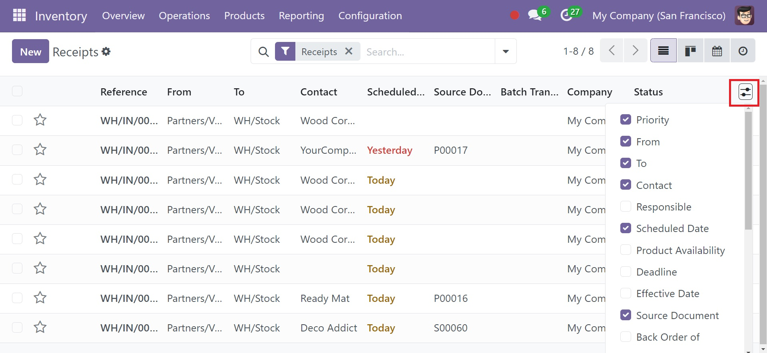Enable the Back Order of column
Image resolution: width=767 pixels, height=353 pixels.
click(626, 337)
